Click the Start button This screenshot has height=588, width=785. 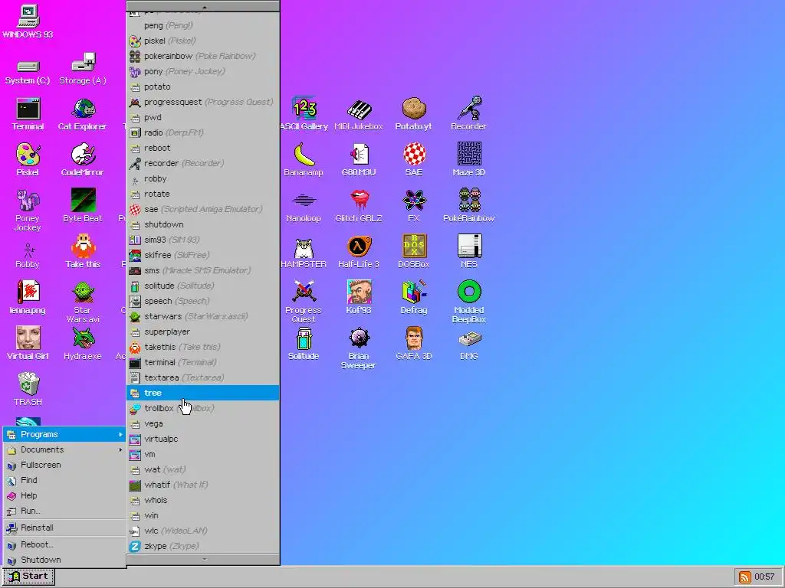pos(28,577)
